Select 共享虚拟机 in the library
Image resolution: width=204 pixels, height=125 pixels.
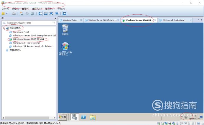[15, 50]
